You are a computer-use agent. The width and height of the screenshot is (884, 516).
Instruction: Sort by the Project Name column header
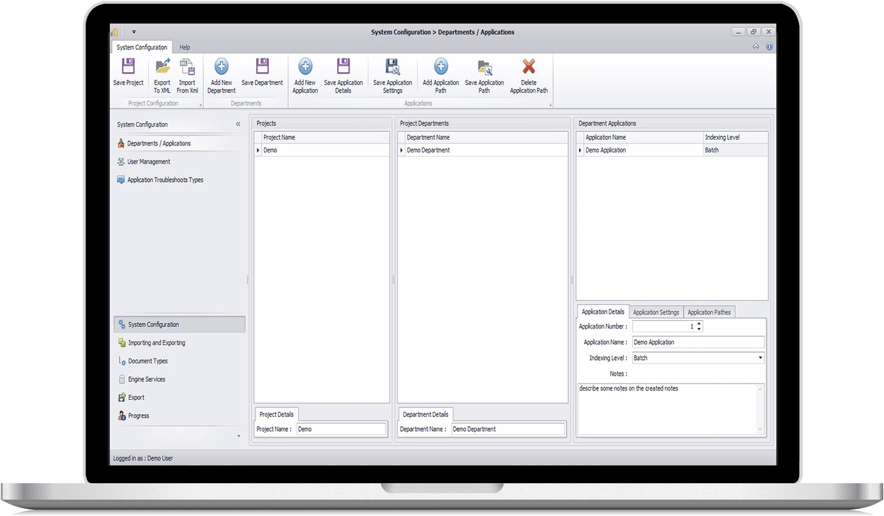point(325,138)
